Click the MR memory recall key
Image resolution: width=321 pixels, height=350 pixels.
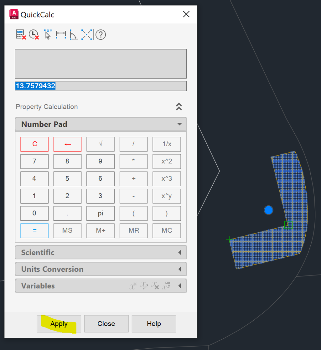[133, 231]
